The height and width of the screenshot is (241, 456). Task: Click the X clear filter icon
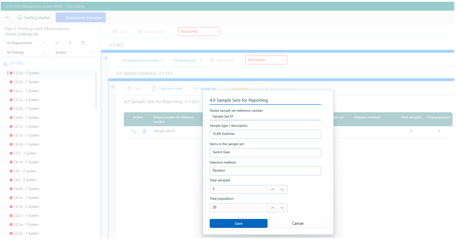pos(70,43)
